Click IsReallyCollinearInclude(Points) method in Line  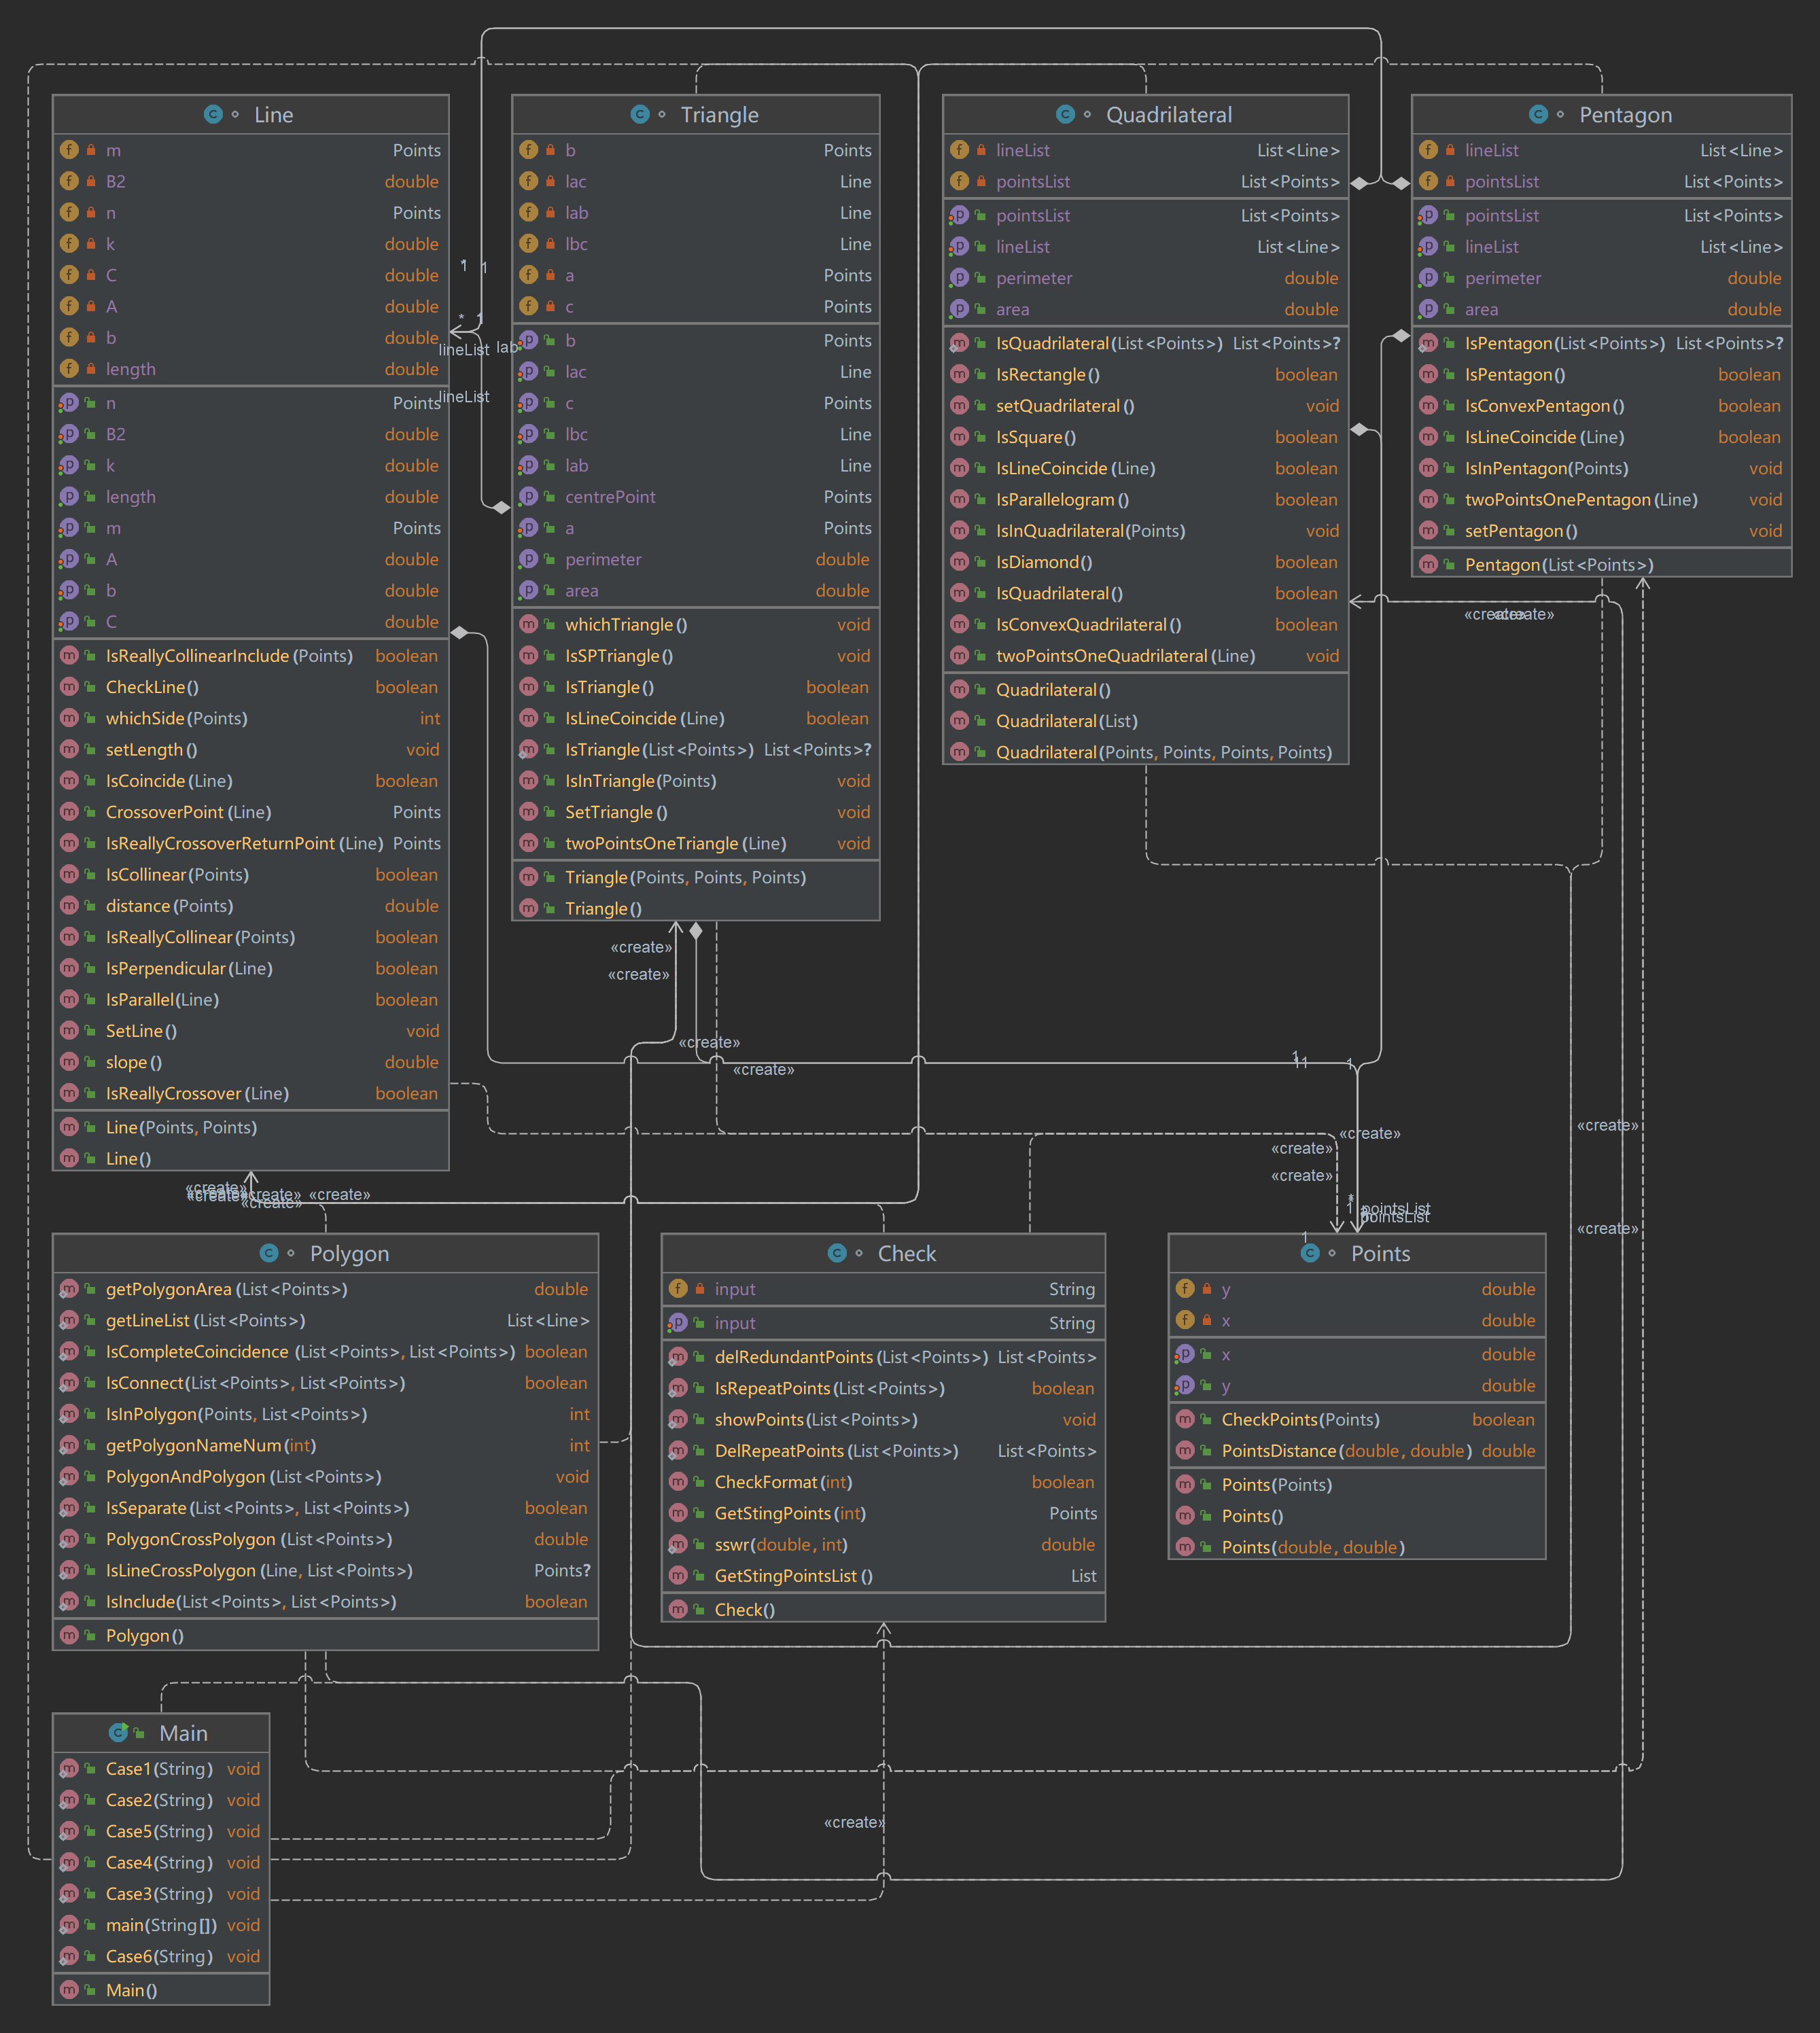pyautogui.click(x=250, y=655)
